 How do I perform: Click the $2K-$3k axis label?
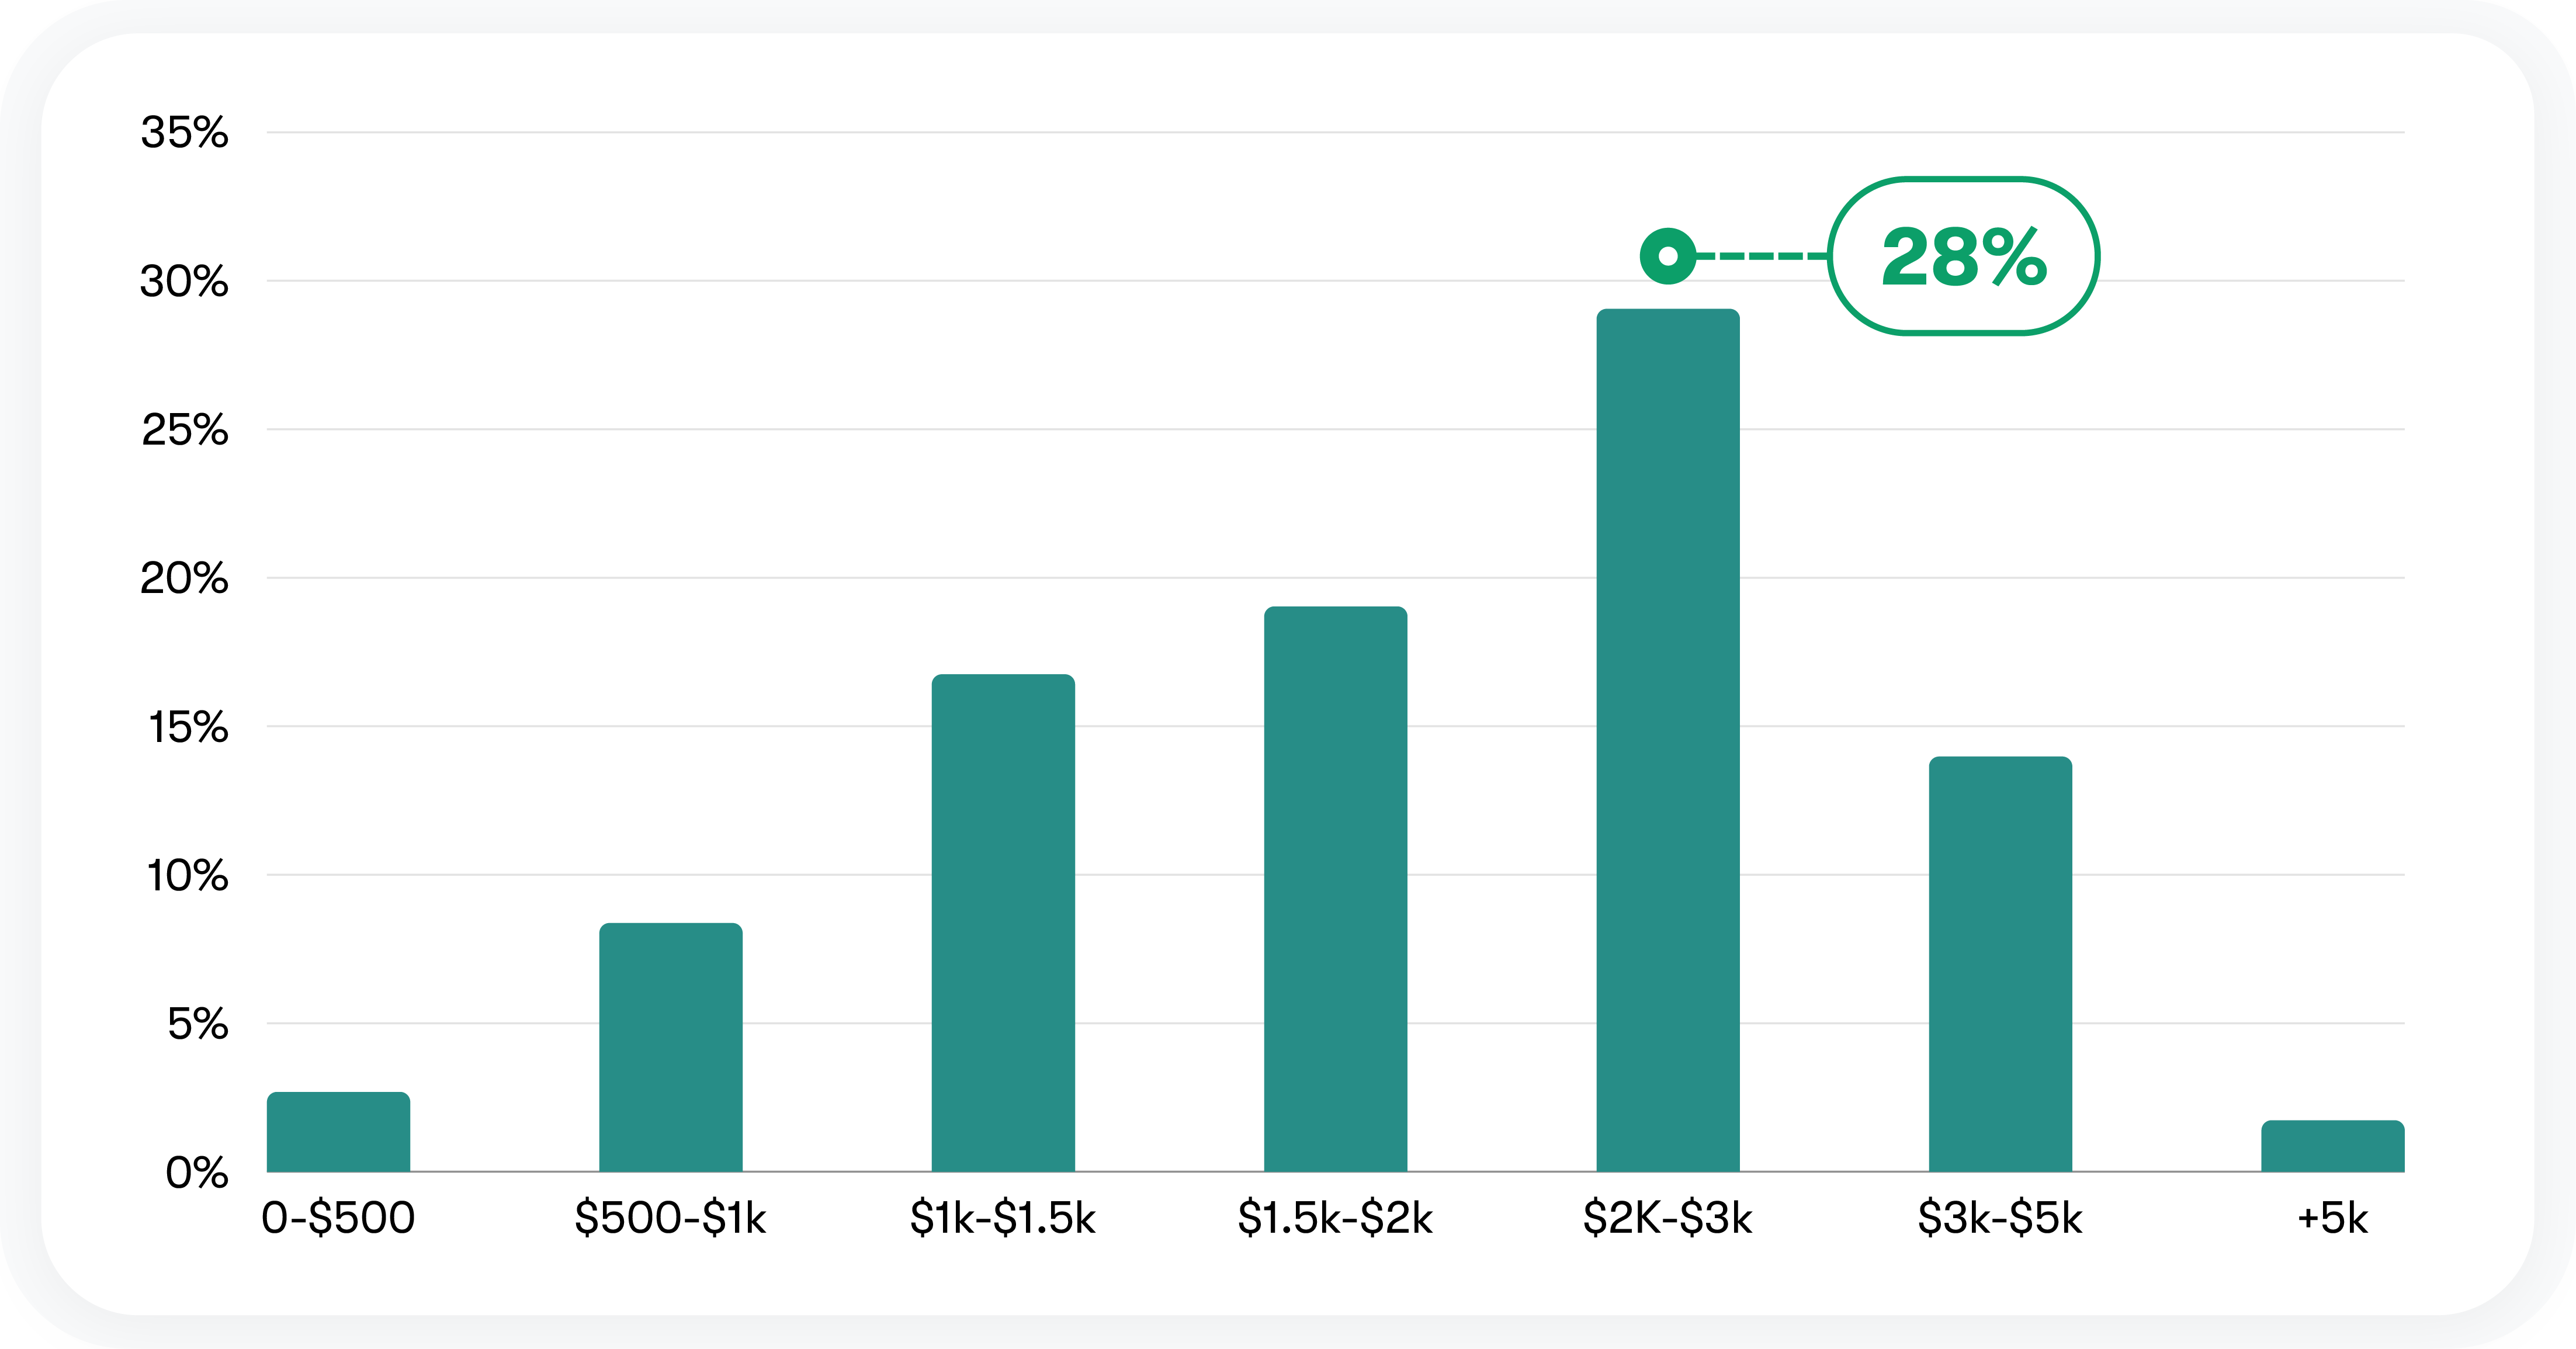coord(1667,1218)
